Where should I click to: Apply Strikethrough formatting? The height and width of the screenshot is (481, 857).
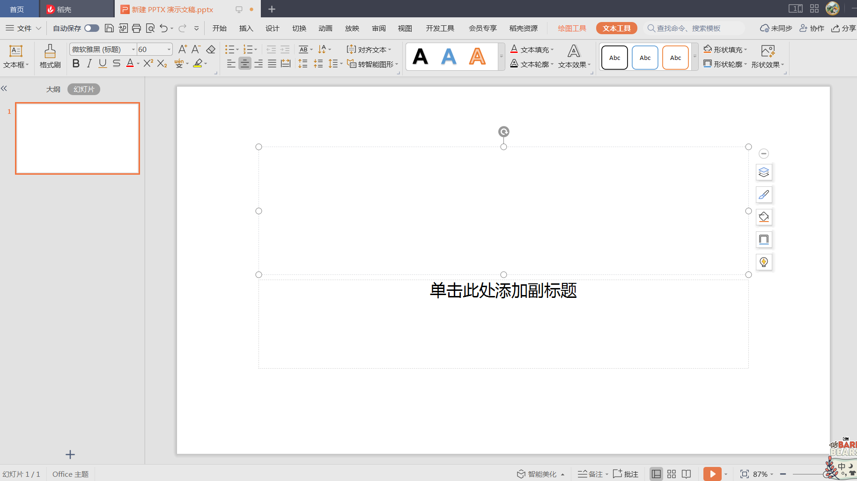(x=117, y=63)
